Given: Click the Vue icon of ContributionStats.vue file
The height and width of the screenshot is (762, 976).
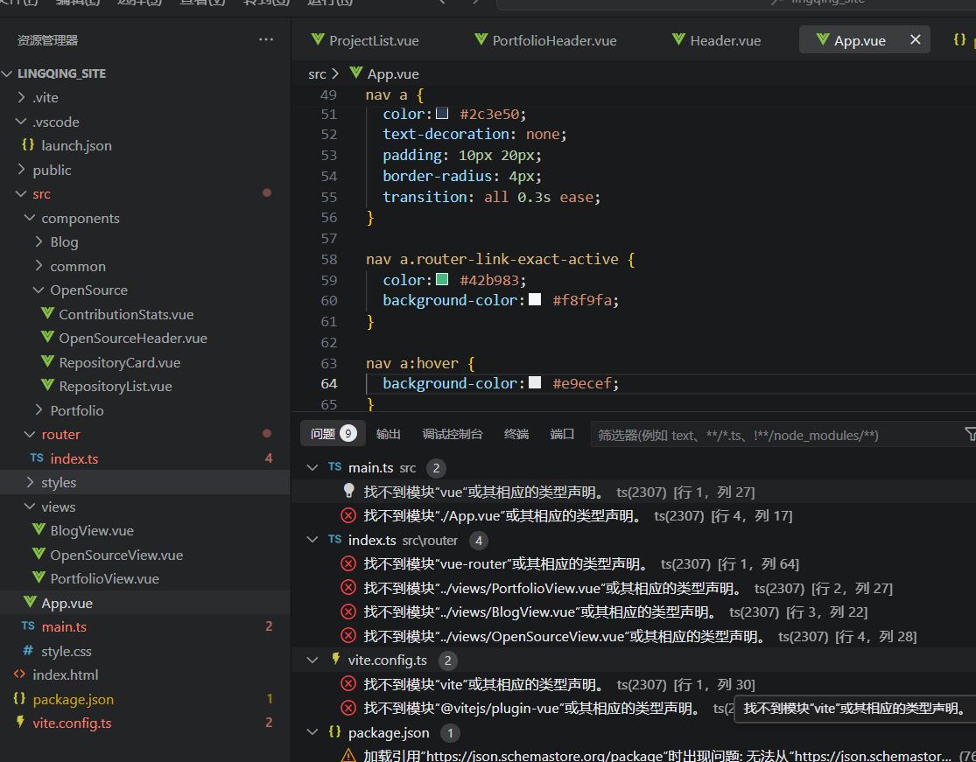Looking at the screenshot, I should point(48,314).
